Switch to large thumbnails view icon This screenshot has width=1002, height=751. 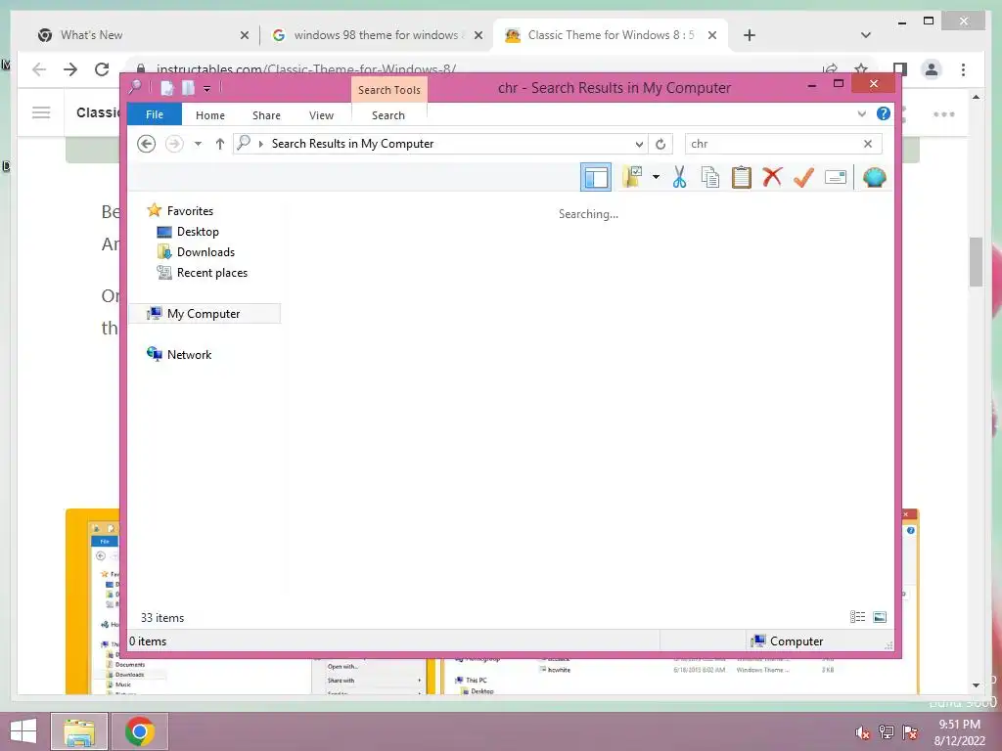(x=880, y=617)
